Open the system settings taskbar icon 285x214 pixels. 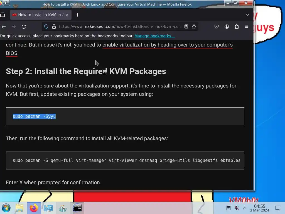(x=48, y=208)
